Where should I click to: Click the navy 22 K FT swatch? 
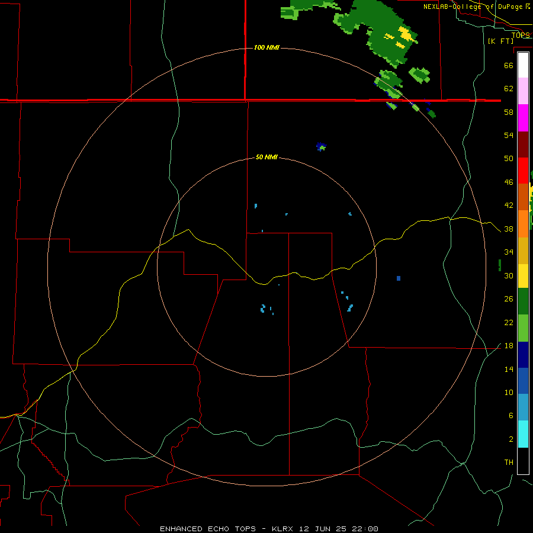click(x=523, y=355)
